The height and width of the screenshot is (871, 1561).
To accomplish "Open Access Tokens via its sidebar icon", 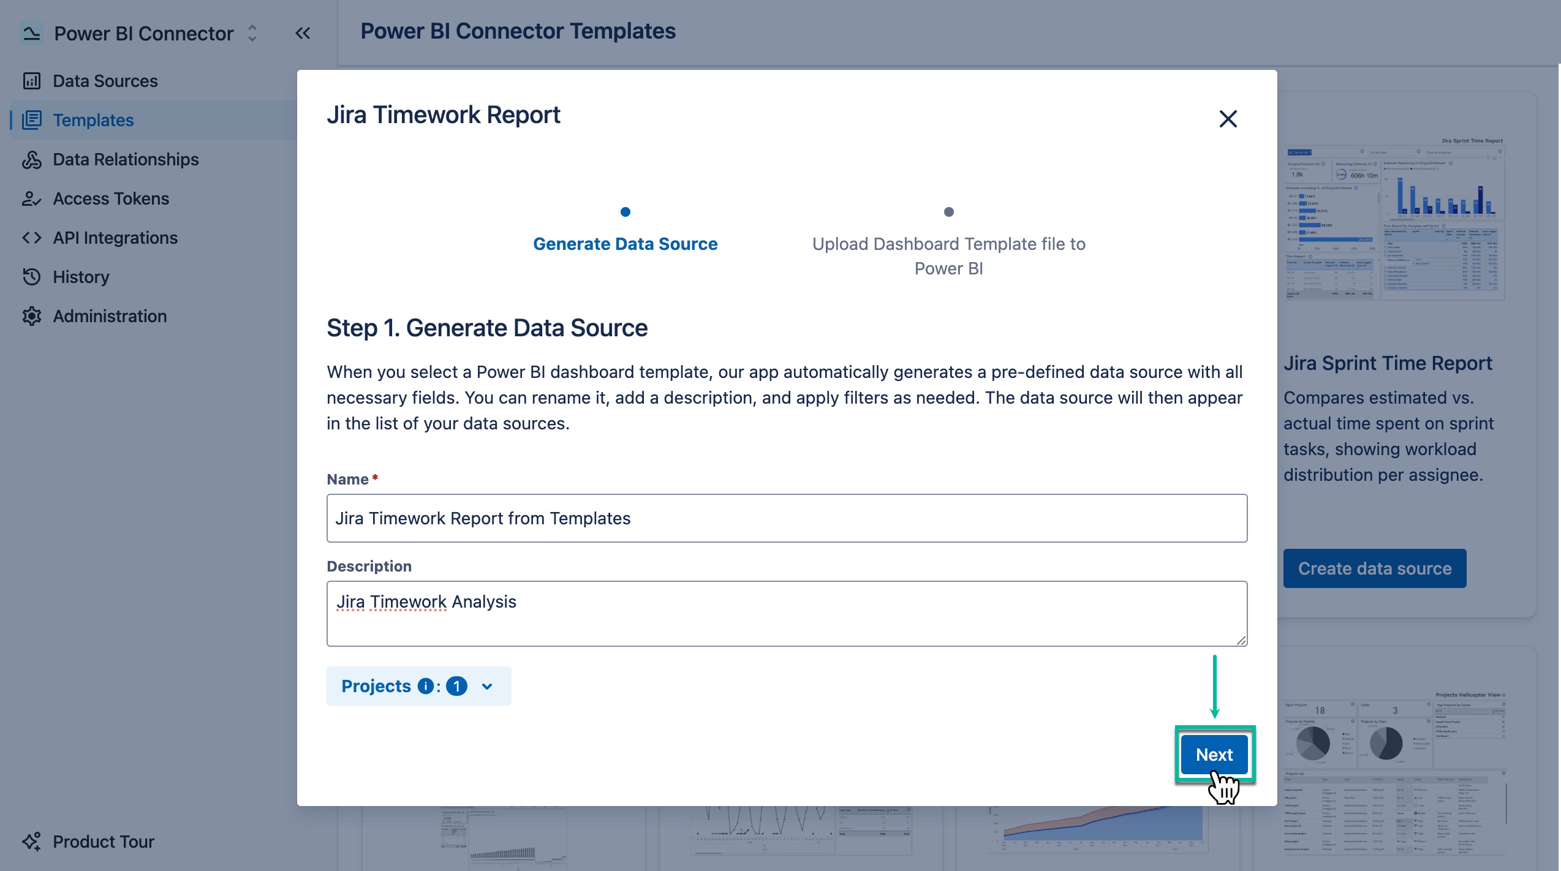I will [x=32, y=198].
